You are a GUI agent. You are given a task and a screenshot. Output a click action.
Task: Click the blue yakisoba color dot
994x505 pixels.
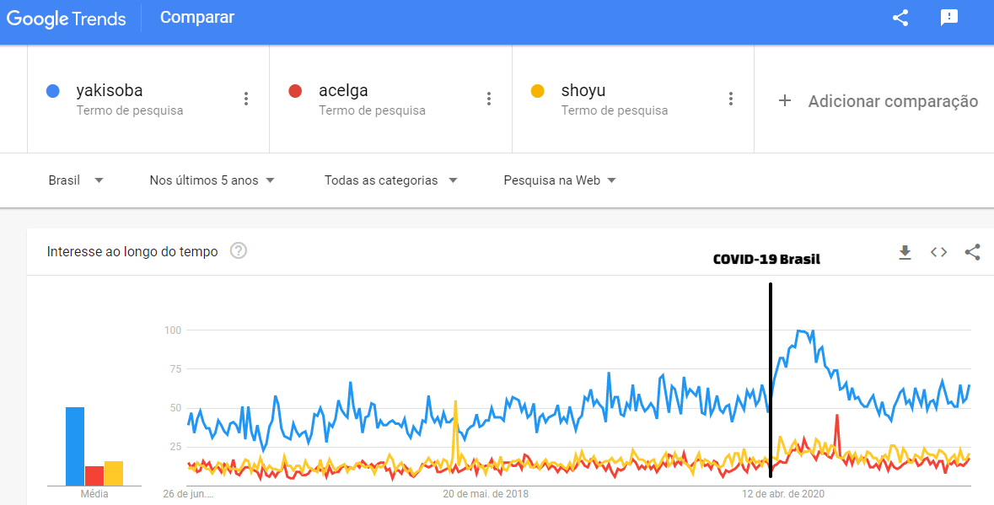(53, 90)
